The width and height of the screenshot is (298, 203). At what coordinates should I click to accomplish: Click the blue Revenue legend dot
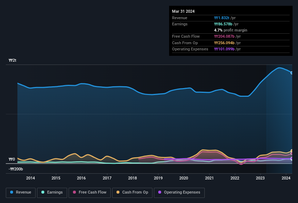[x=12, y=192]
